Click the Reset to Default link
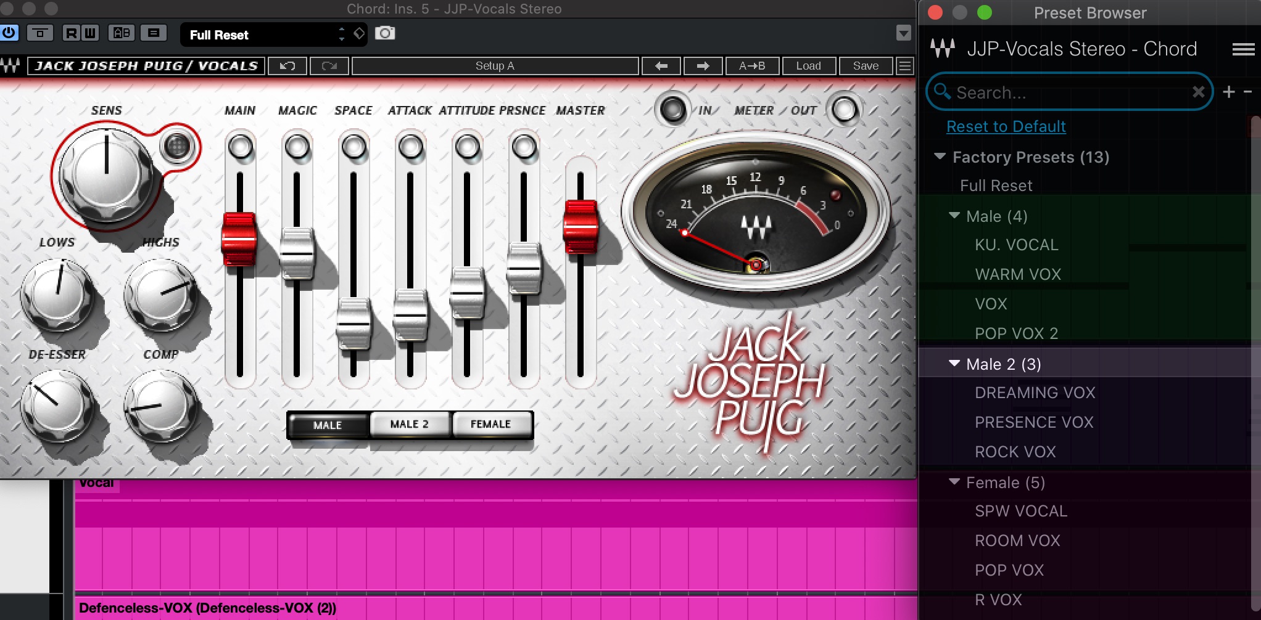The height and width of the screenshot is (620, 1261). coord(1006,126)
